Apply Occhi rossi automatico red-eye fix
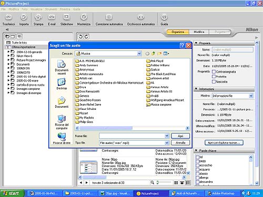Screen dimensions: 263x197 click(x=141, y=17)
